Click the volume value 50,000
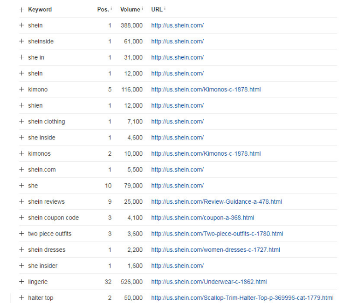Viewport: 342px width, 303px height. pos(133,298)
